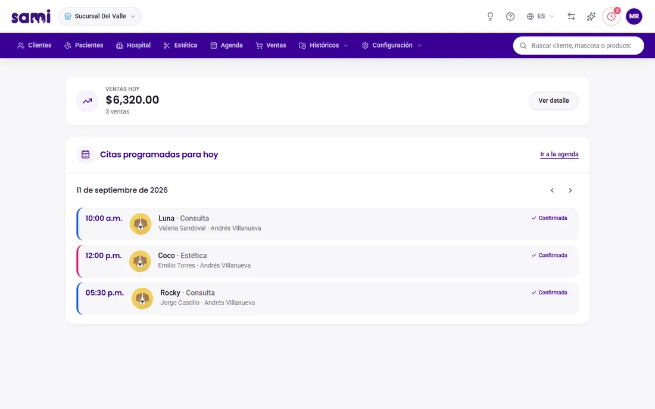Go to Clientes menu
The width and height of the screenshot is (655, 409).
(35, 45)
